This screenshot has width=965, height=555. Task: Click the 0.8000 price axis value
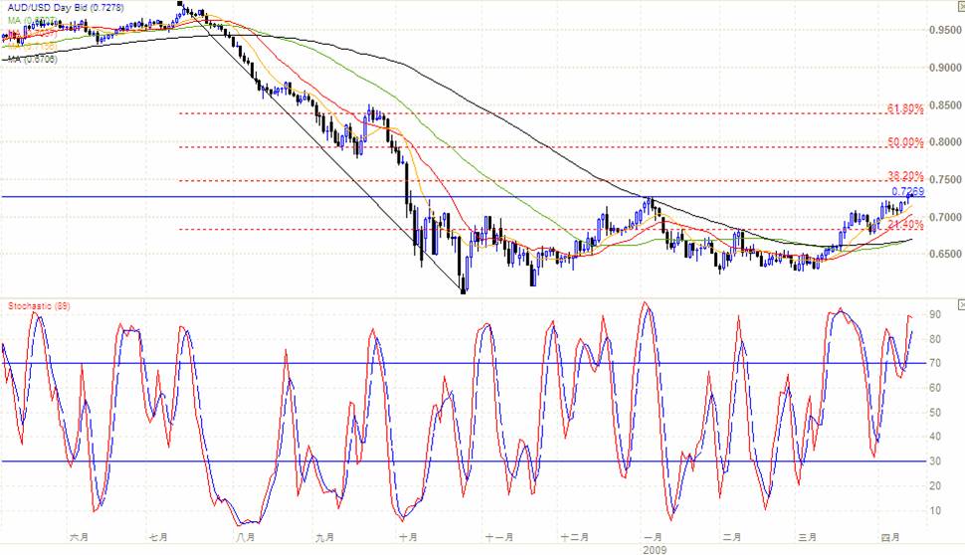pyautogui.click(x=946, y=141)
